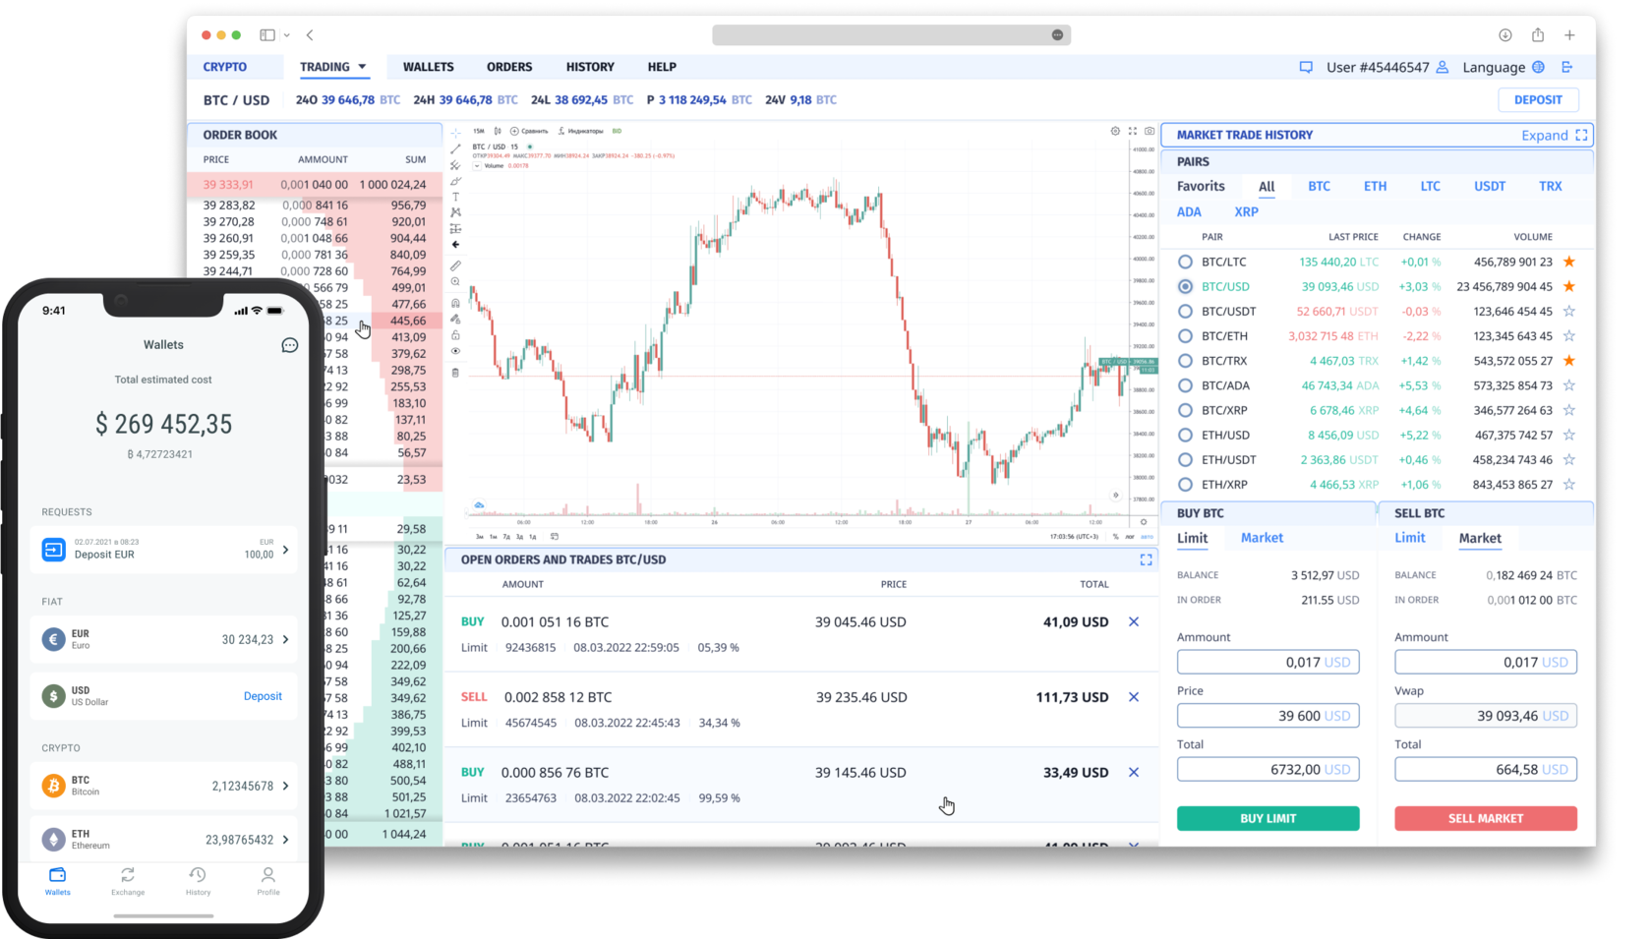Click the Price input field in Buy BTC
Viewport: 1652px width, 939px height.
coord(1268,716)
